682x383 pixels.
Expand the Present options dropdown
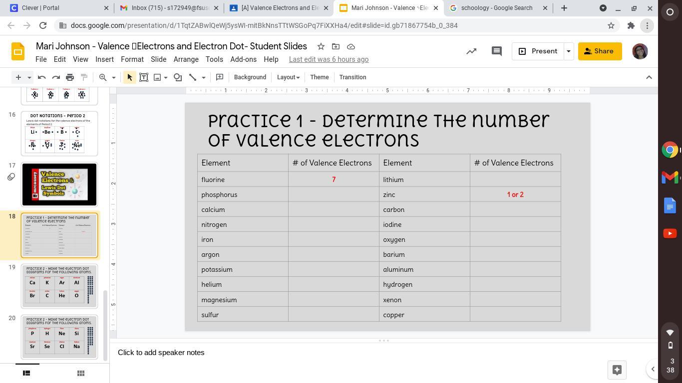(568, 51)
